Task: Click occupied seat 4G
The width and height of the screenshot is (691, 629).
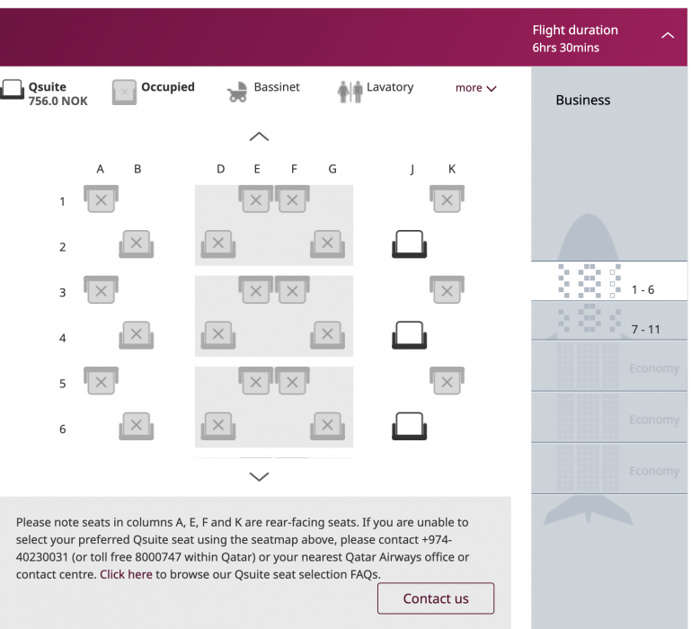Action: coord(327,335)
